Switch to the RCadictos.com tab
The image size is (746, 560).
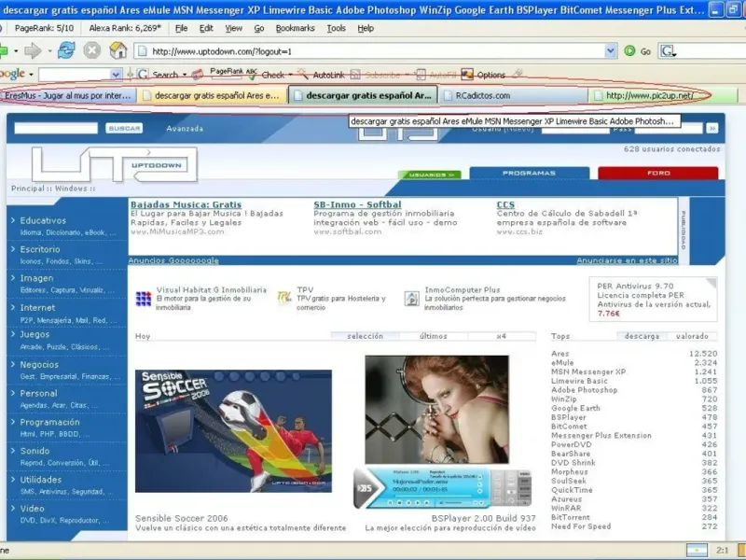(x=513, y=96)
